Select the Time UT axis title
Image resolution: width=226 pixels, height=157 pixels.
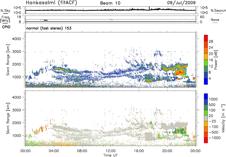click(110, 155)
